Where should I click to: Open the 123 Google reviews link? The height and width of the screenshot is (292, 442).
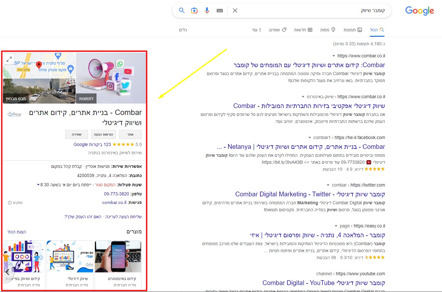coord(92,144)
